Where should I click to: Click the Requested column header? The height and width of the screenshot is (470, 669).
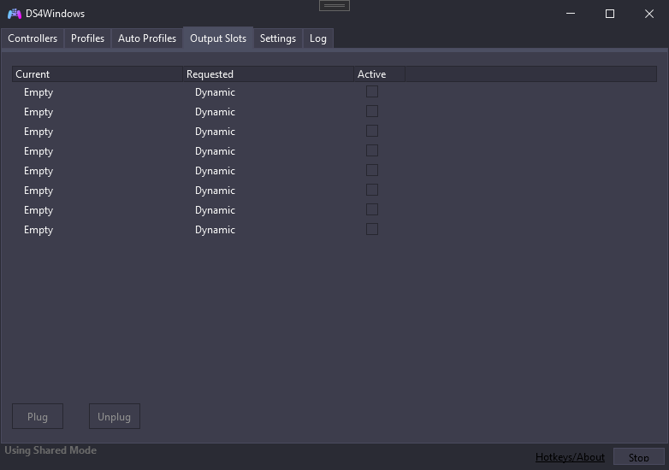tap(269, 74)
